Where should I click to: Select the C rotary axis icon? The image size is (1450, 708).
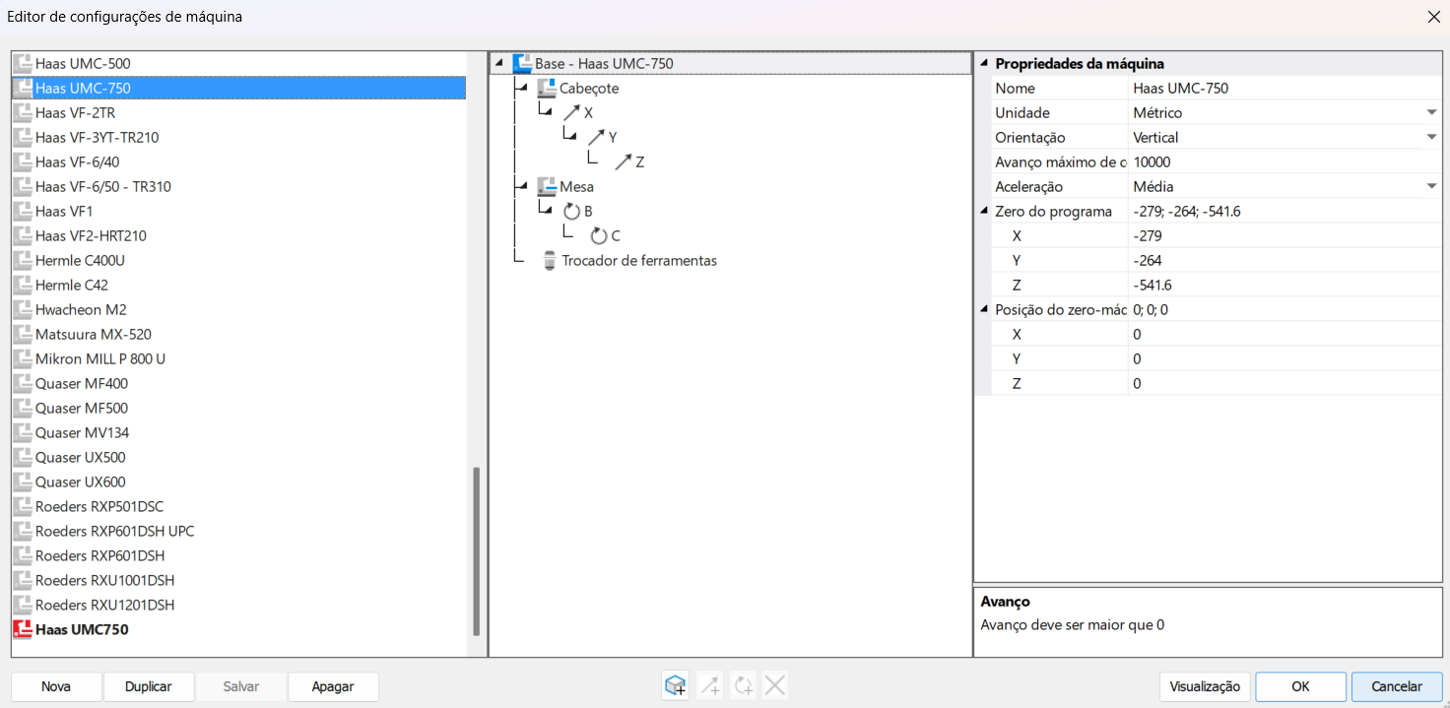598,235
